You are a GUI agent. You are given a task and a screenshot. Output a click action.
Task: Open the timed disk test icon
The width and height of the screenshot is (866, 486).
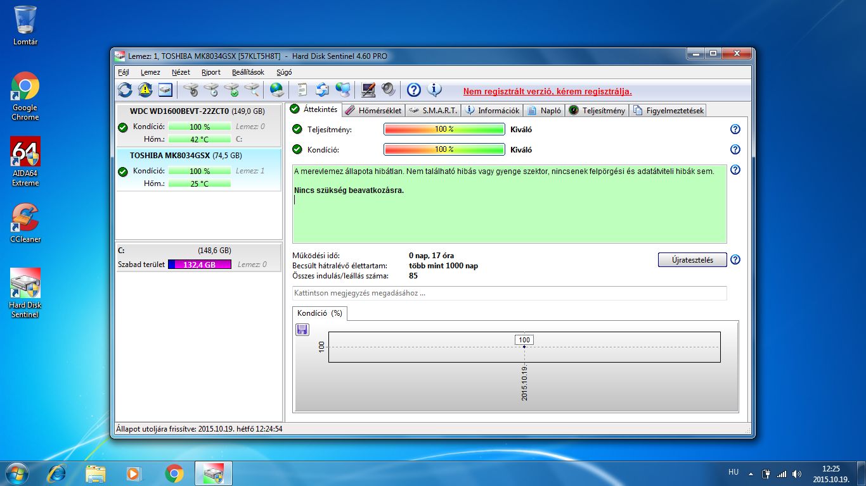[211, 90]
